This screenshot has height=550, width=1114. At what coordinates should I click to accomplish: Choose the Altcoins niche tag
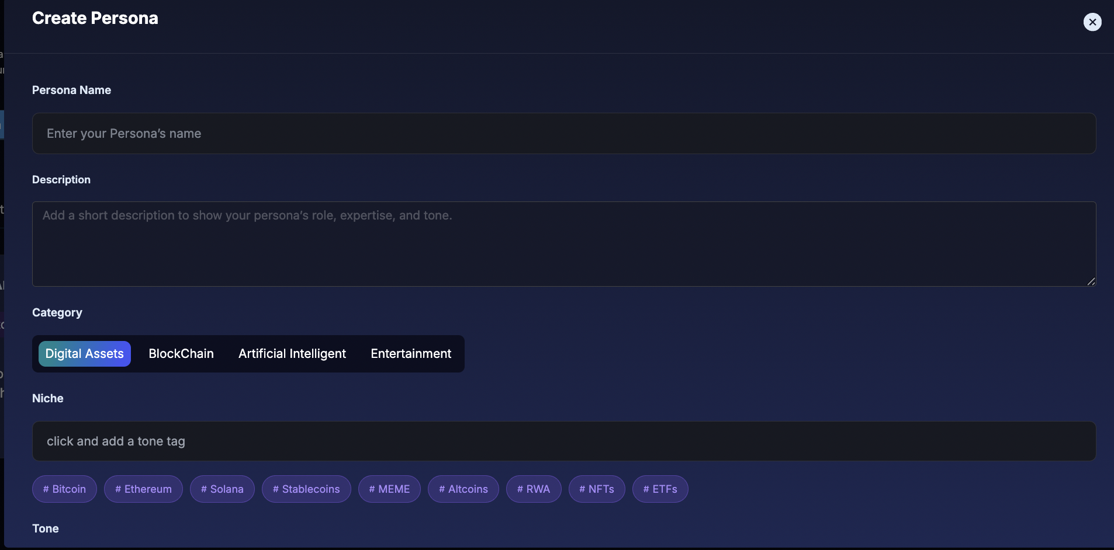coord(463,489)
